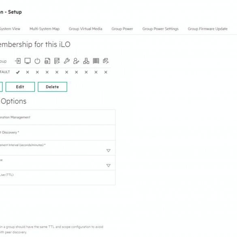
Task: Click the Host NIC configuration icon
Action: coord(86,61)
